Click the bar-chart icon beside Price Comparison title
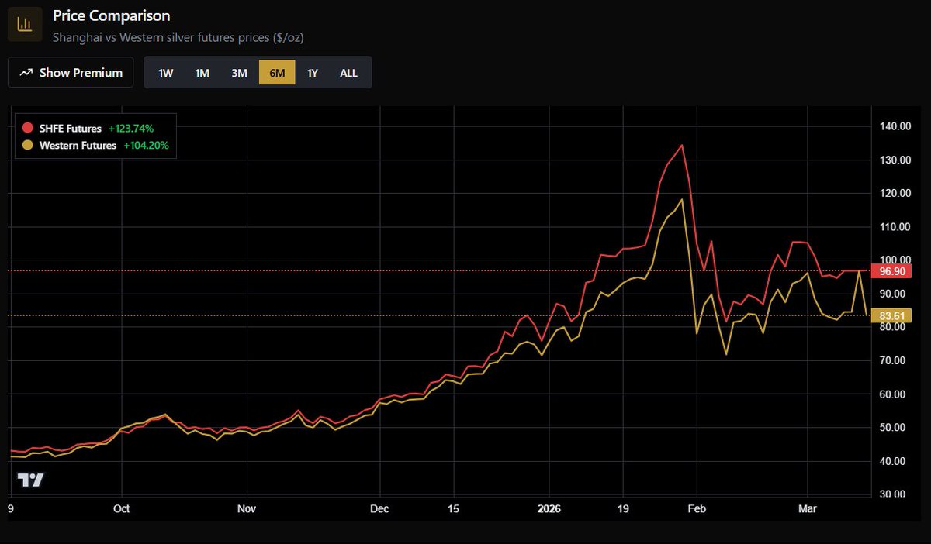 (26, 23)
